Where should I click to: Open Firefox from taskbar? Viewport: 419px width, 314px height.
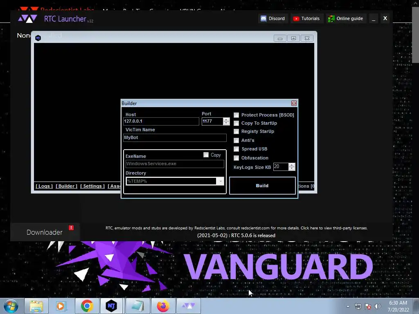163,306
